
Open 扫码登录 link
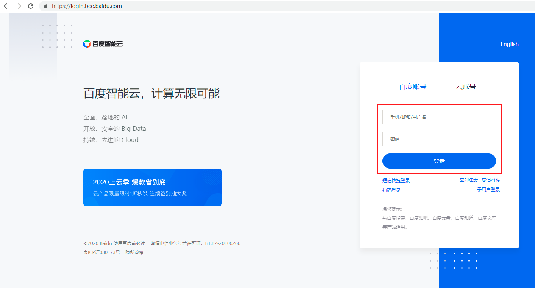(x=392, y=190)
